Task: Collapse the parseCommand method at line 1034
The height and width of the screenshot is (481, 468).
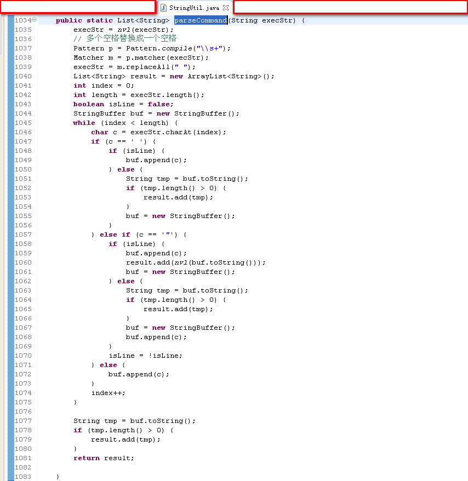Action: point(35,20)
